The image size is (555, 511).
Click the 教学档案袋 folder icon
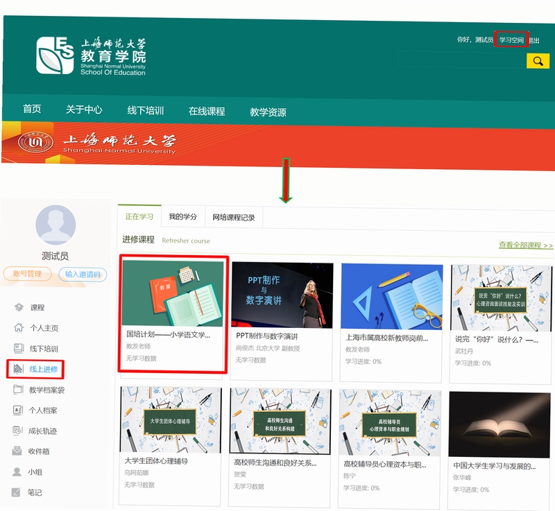pyautogui.click(x=18, y=390)
